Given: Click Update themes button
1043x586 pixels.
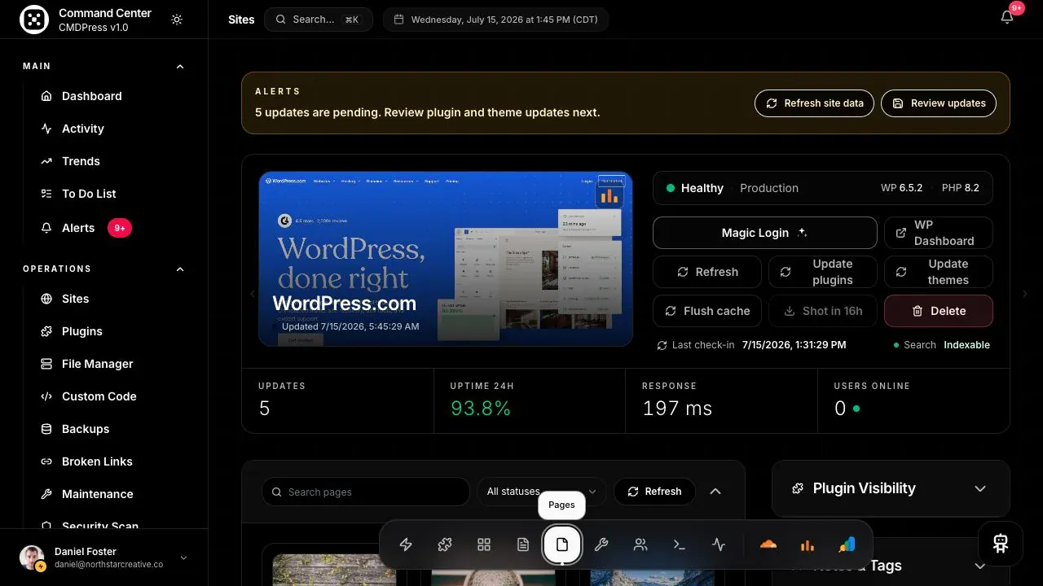Looking at the screenshot, I should [x=939, y=272].
